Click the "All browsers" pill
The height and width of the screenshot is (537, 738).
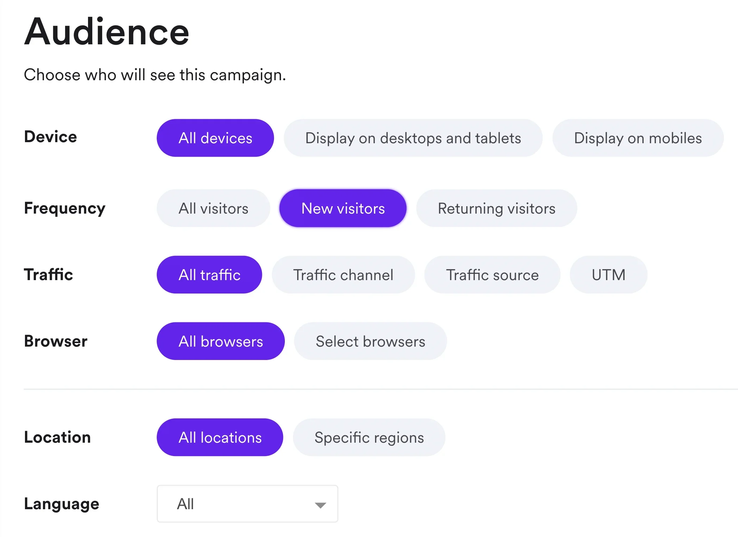(x=220, y=341)
